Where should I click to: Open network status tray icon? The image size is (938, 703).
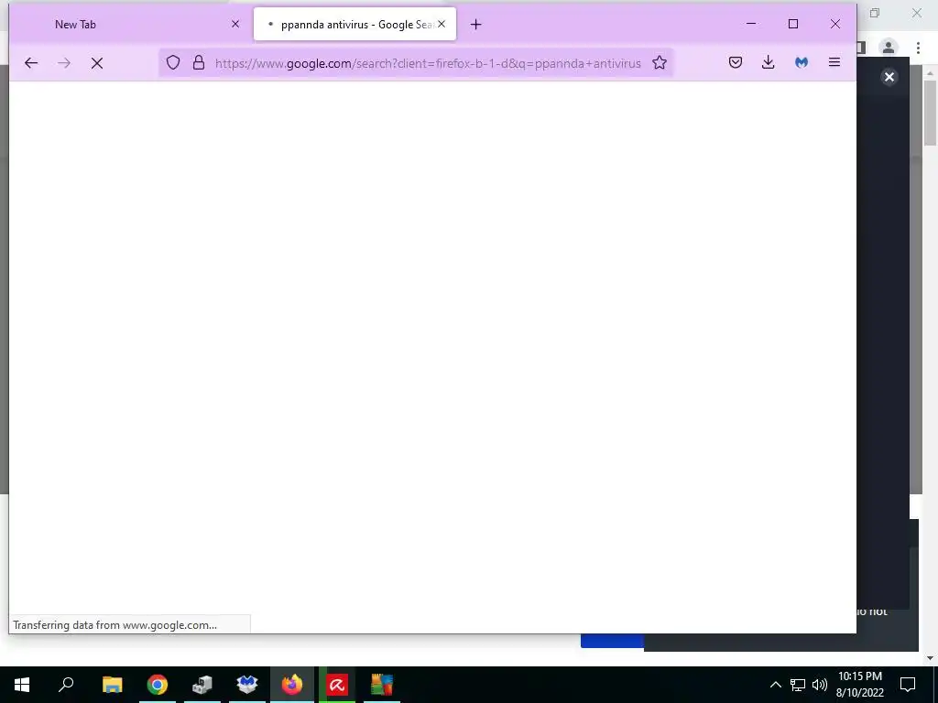click(798, 685)
